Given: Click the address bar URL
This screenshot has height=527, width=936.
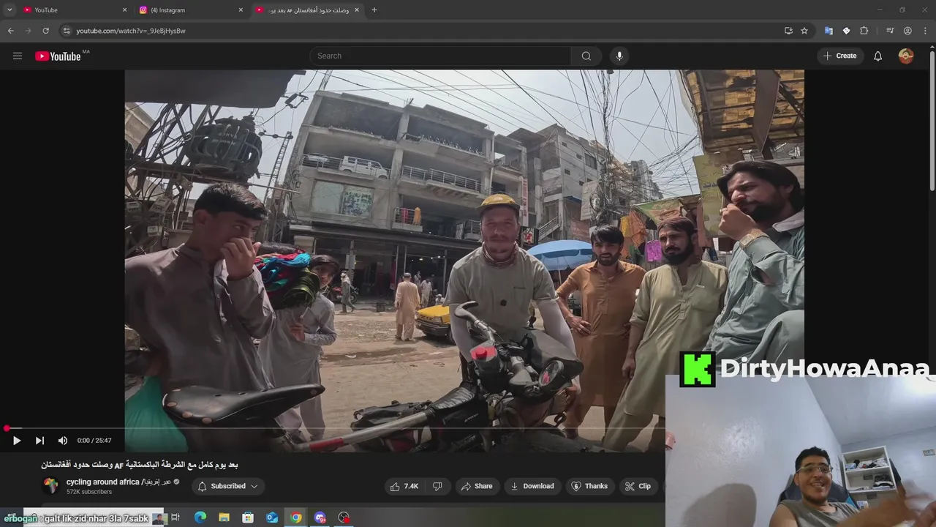Looking at the screenshot, I should click(131, 31).
